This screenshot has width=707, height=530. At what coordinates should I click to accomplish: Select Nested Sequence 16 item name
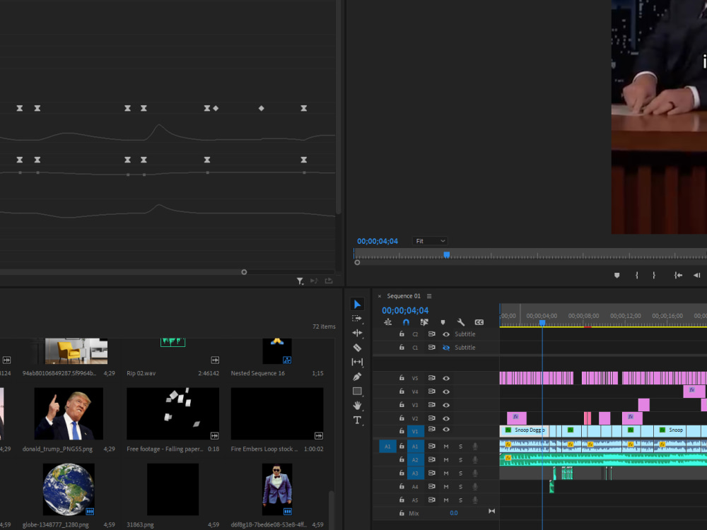coord(257,373)
